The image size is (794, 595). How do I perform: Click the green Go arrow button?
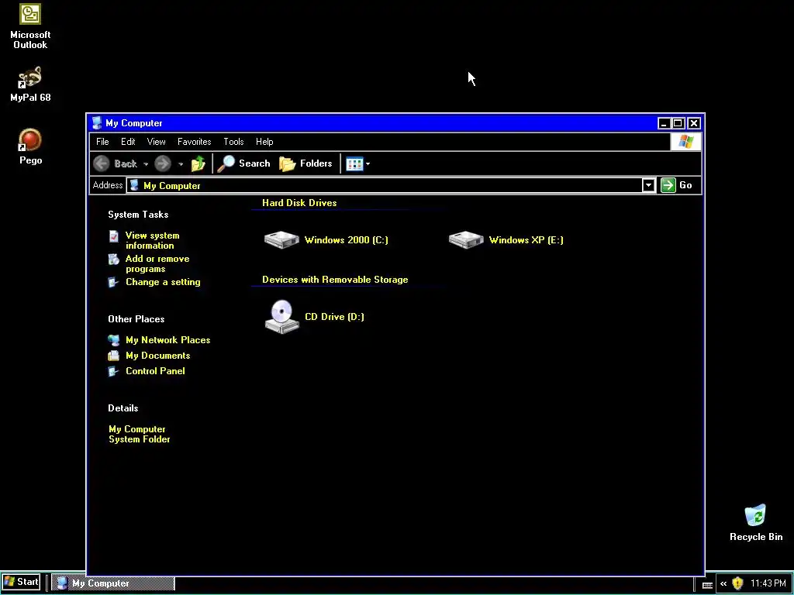click(668, 185)
